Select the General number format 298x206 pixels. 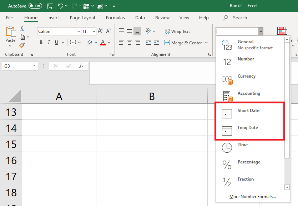250,45
